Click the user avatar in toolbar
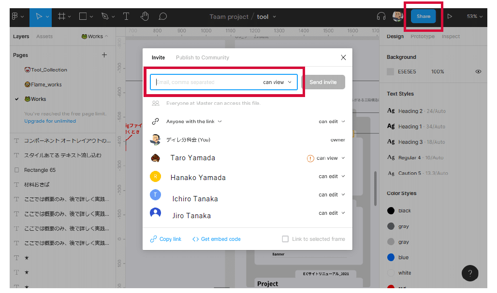 point(397,16)
